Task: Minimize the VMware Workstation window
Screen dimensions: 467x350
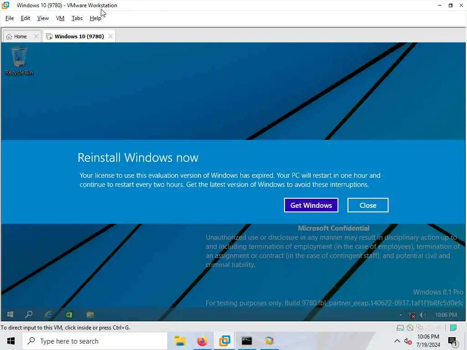Action: coord(440,5)
